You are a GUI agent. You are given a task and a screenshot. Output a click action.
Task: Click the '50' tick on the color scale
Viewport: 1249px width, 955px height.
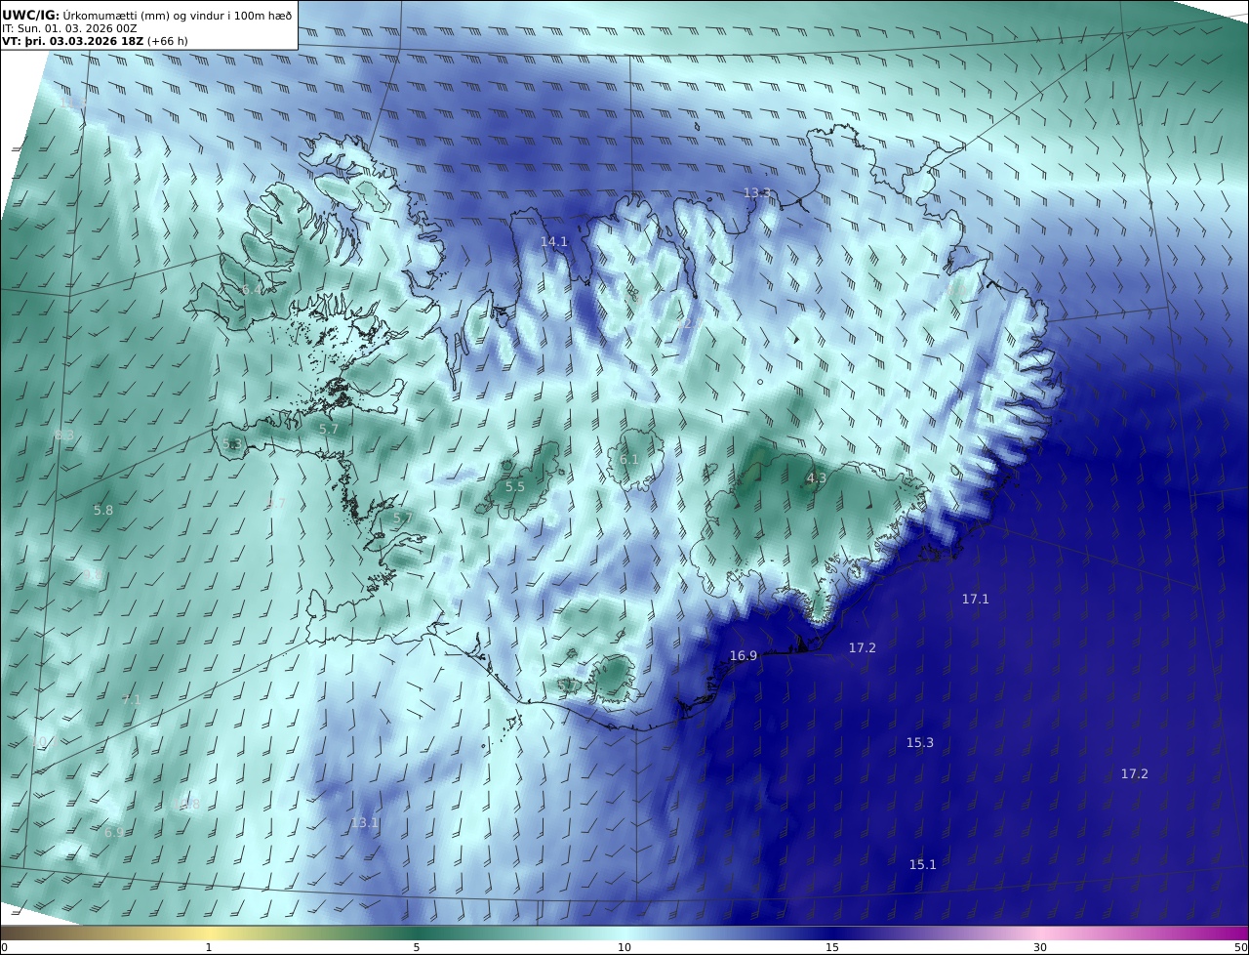(x=1240, y=947)
